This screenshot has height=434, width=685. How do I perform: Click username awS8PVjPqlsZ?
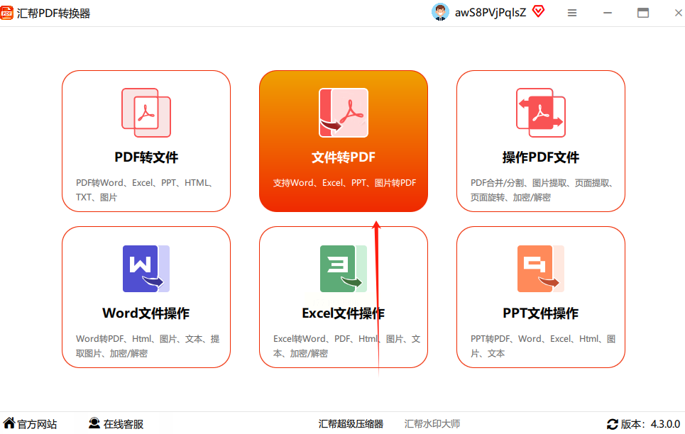pos(491,13)
